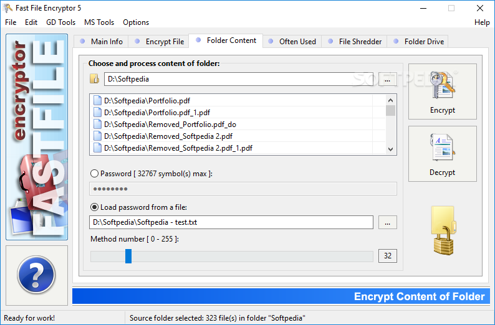The height and width of the screenshot is (325, 495).
Task: Switch to the Encrypt File tab
Action: 159,42
